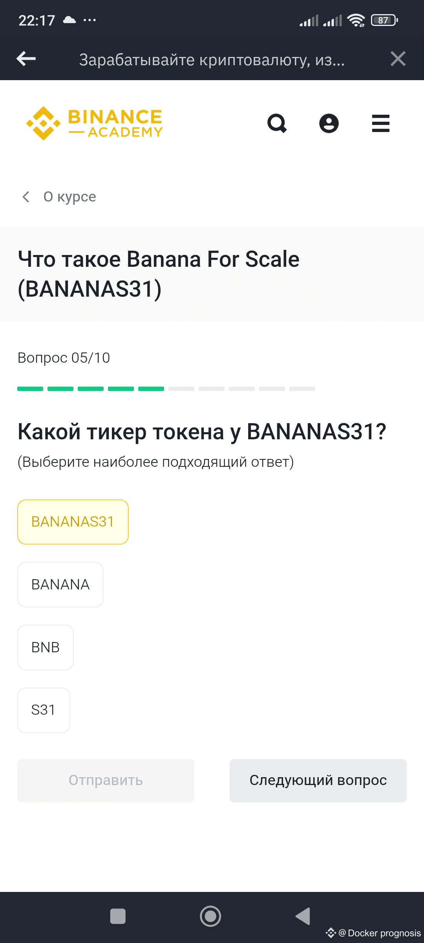Go back via the 'О курсе' chevron
This screenshot has width=424, height=943.
click(x=26, y=197)
